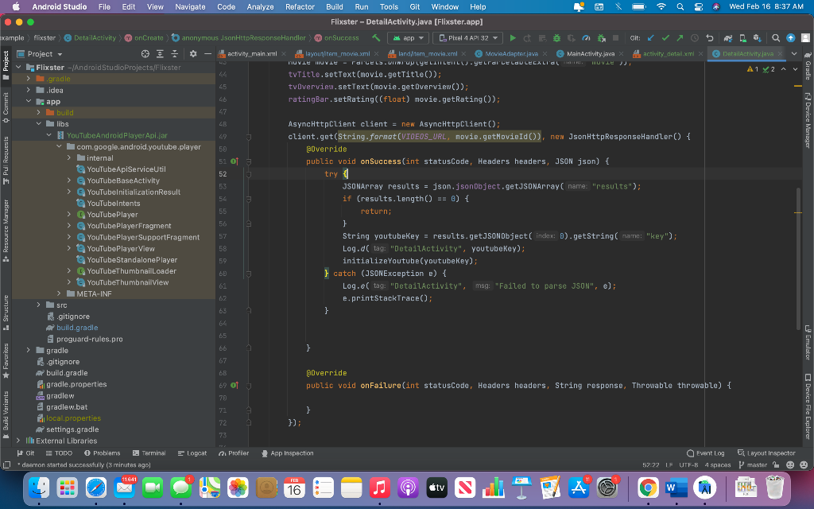Screen dimensions: 814x509
Task: Open the Navigate menu
Action: point(190,6)
